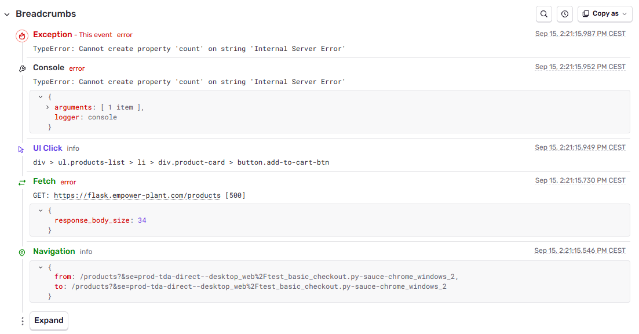Click the Breadcrumbs section heading
The width and height of the screenshot is (639, 334).
46,14
